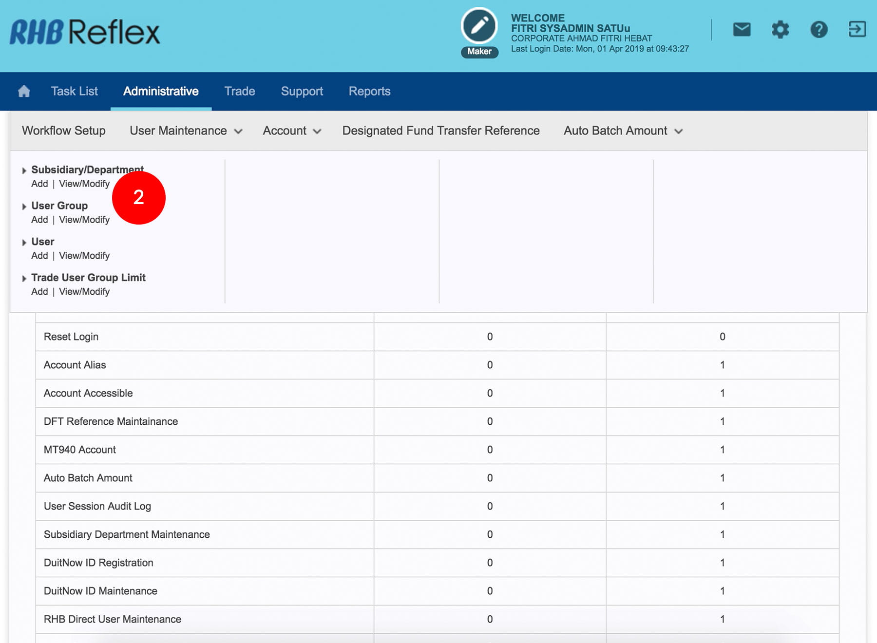Open Designated Fund Transfer Reference
The height and width of the screenshot is (643, 877).
(x=440, y=131)
